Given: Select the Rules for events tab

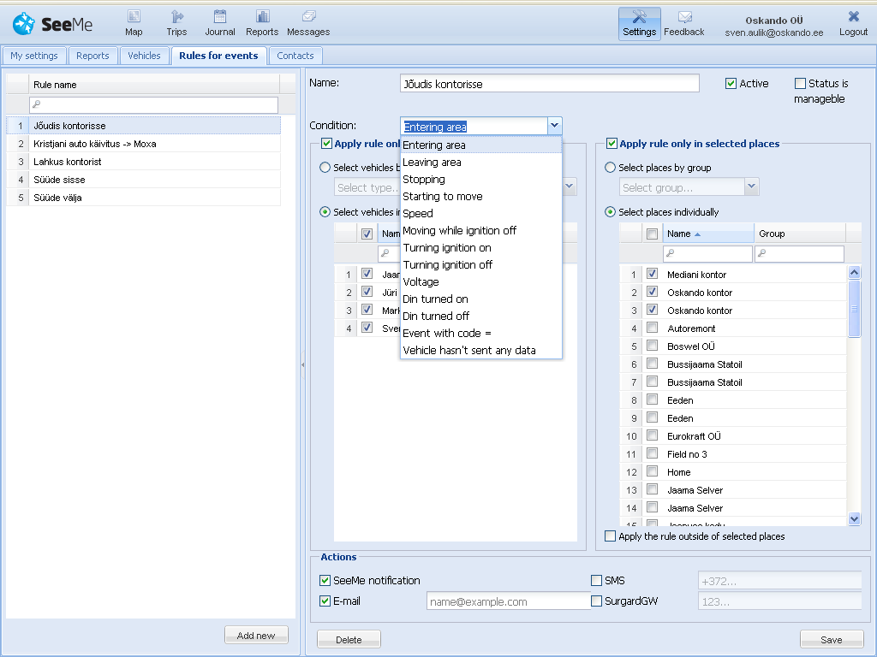Looking at the screenshot, I should [x=218, y=56].
